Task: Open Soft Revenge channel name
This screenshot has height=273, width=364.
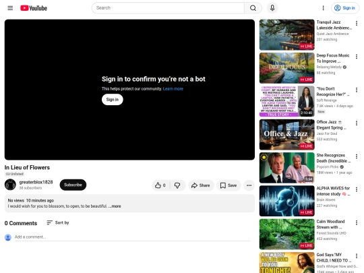Action: coord(327,100)
